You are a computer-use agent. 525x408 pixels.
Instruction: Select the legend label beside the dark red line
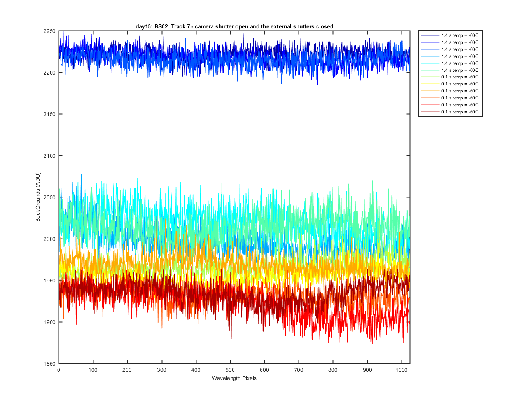[x=460, y=112]
